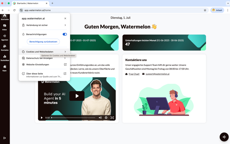230x144 pixels.
Task: Click the small play button in video controls
Action: (42, 118)
